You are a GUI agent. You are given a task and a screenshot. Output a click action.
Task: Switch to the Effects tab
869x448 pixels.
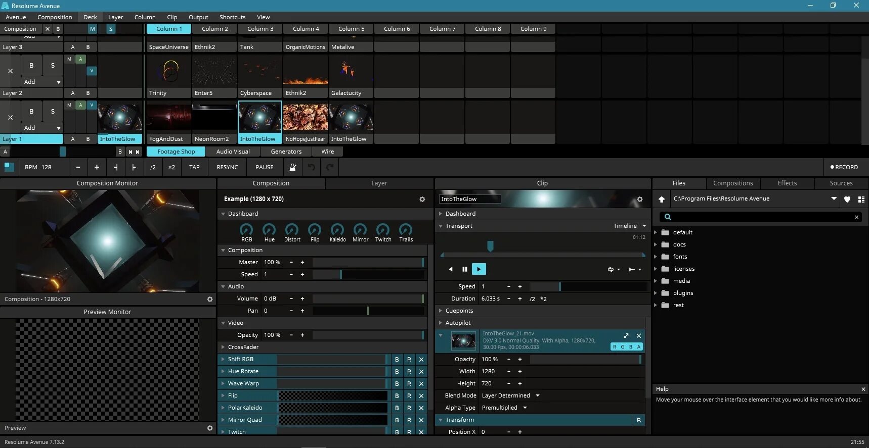(x=787, y=183)
